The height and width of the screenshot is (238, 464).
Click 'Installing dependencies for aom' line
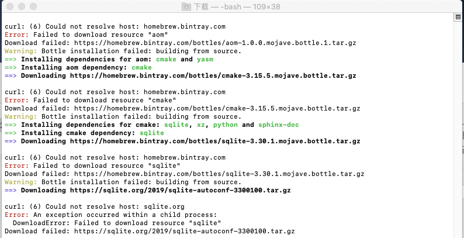point(109,59)
